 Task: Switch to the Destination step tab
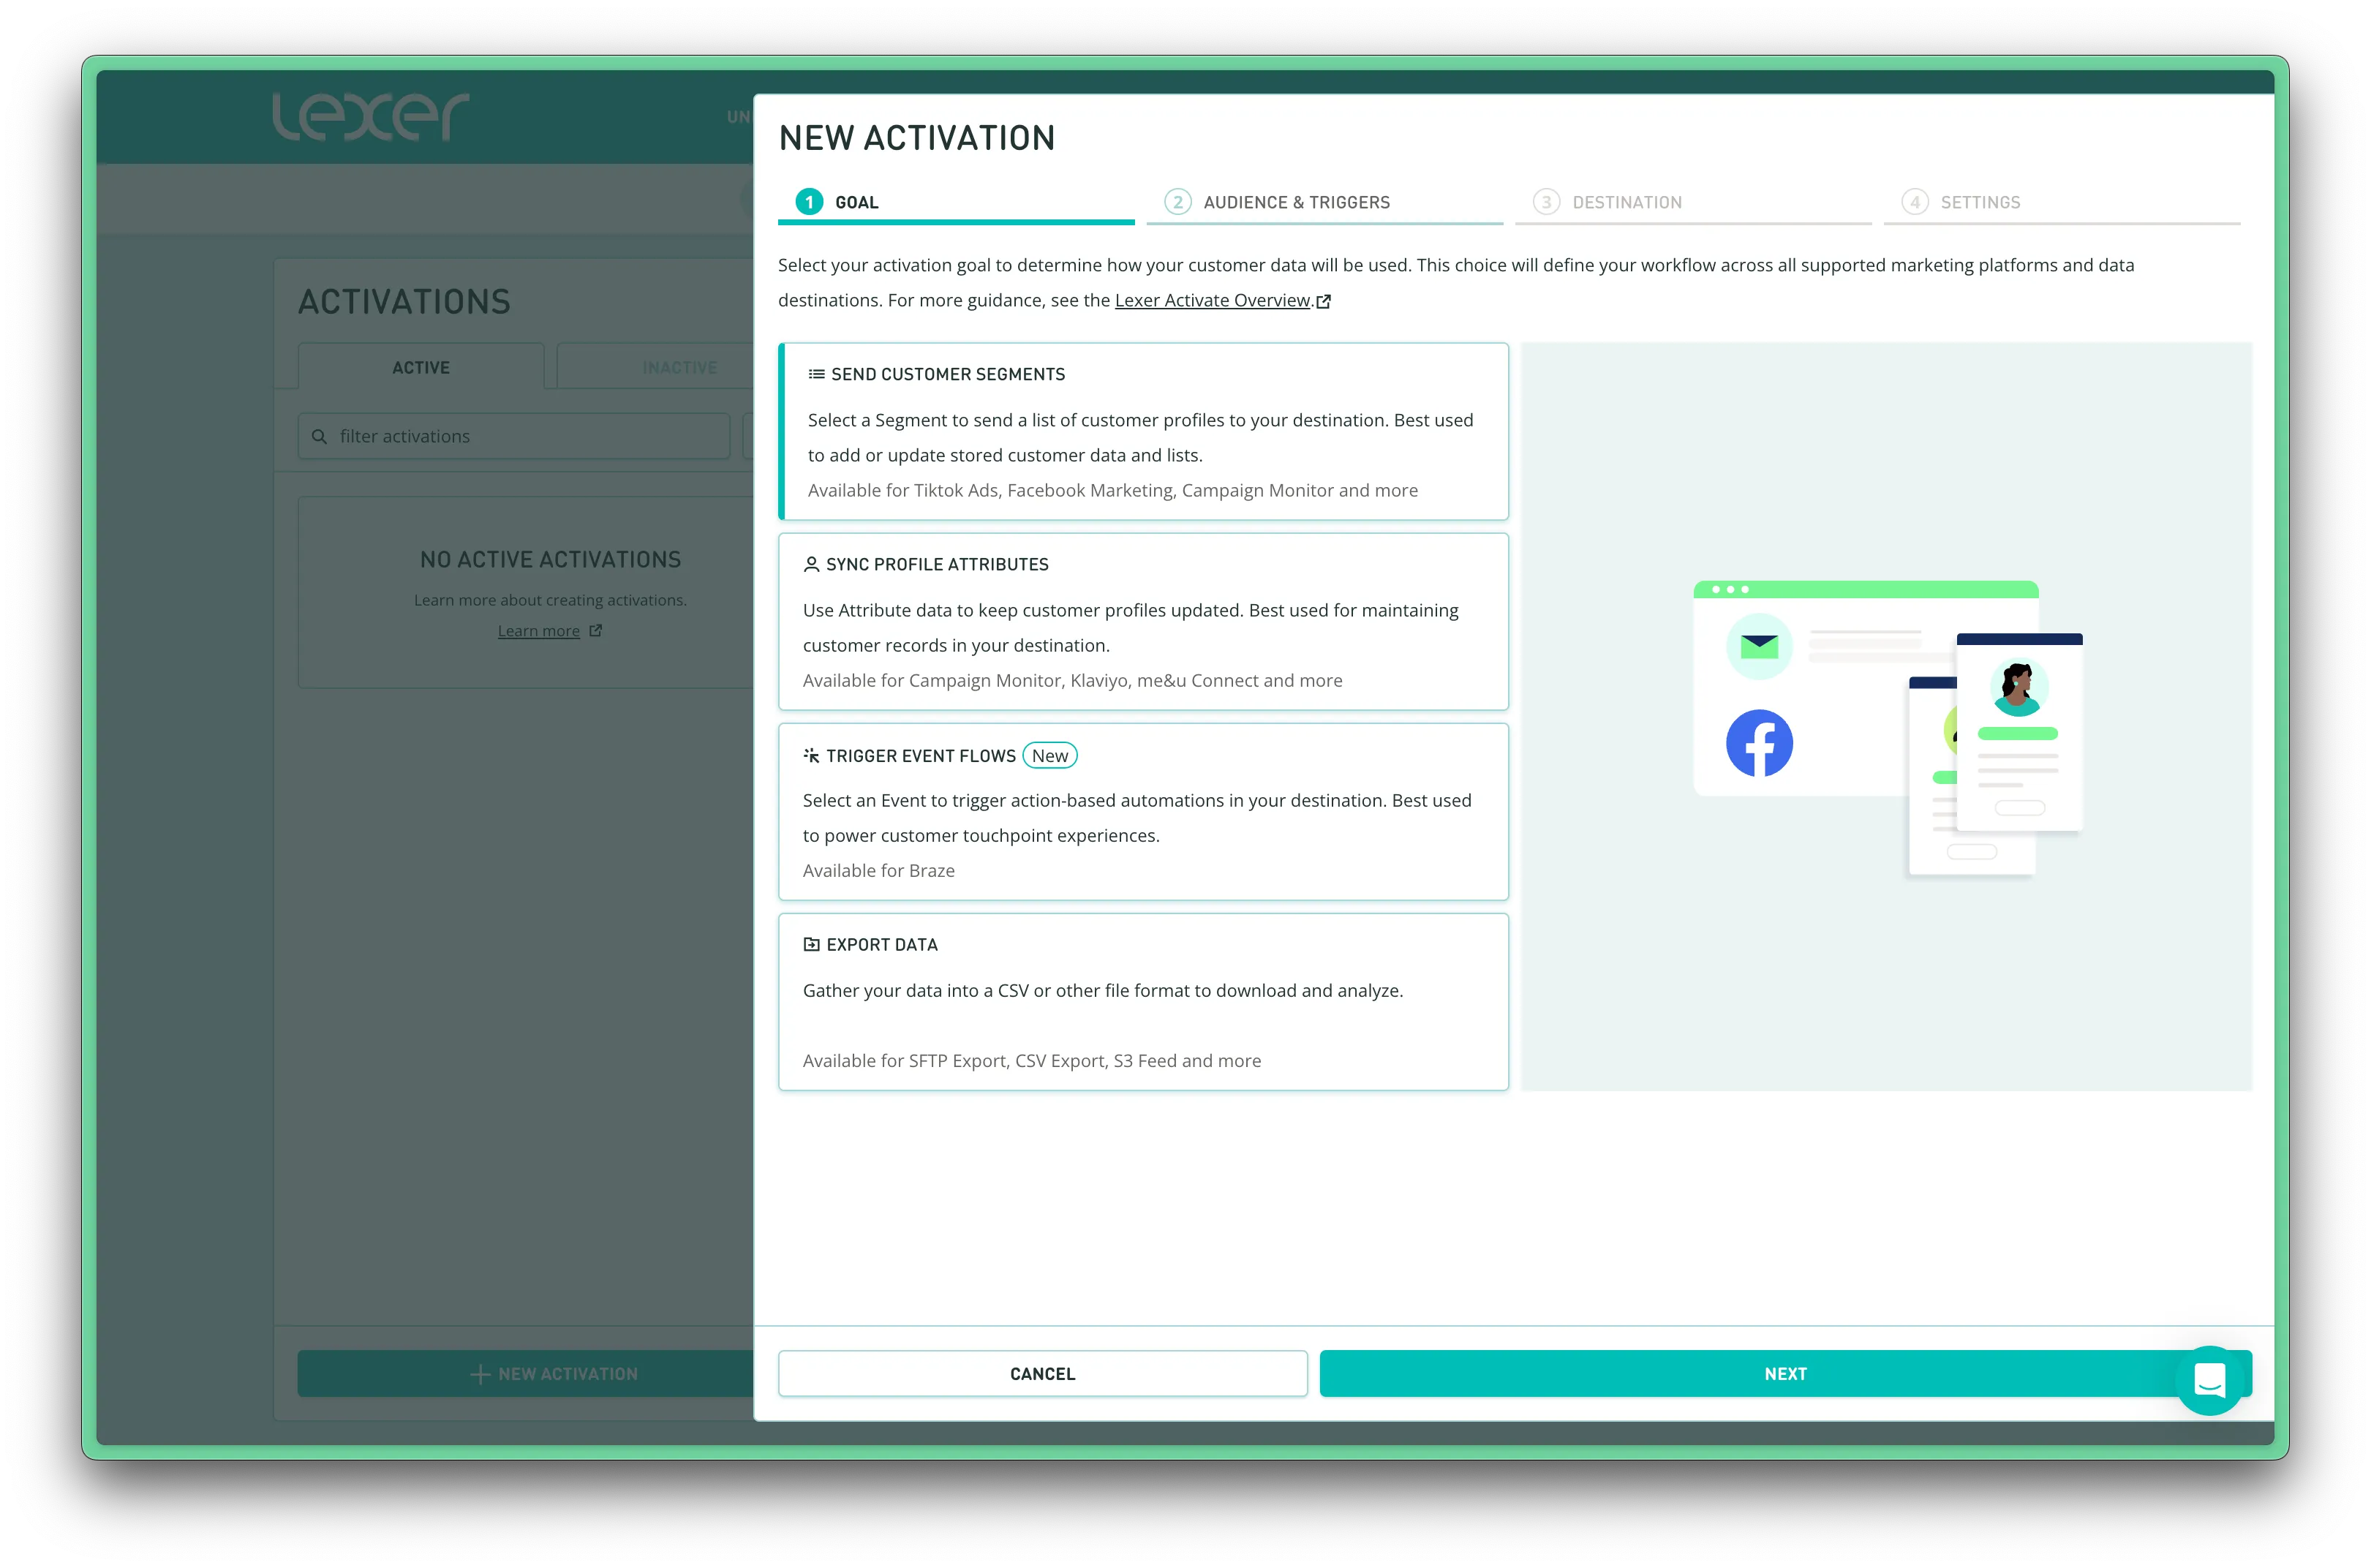[x=1626, y=202]
